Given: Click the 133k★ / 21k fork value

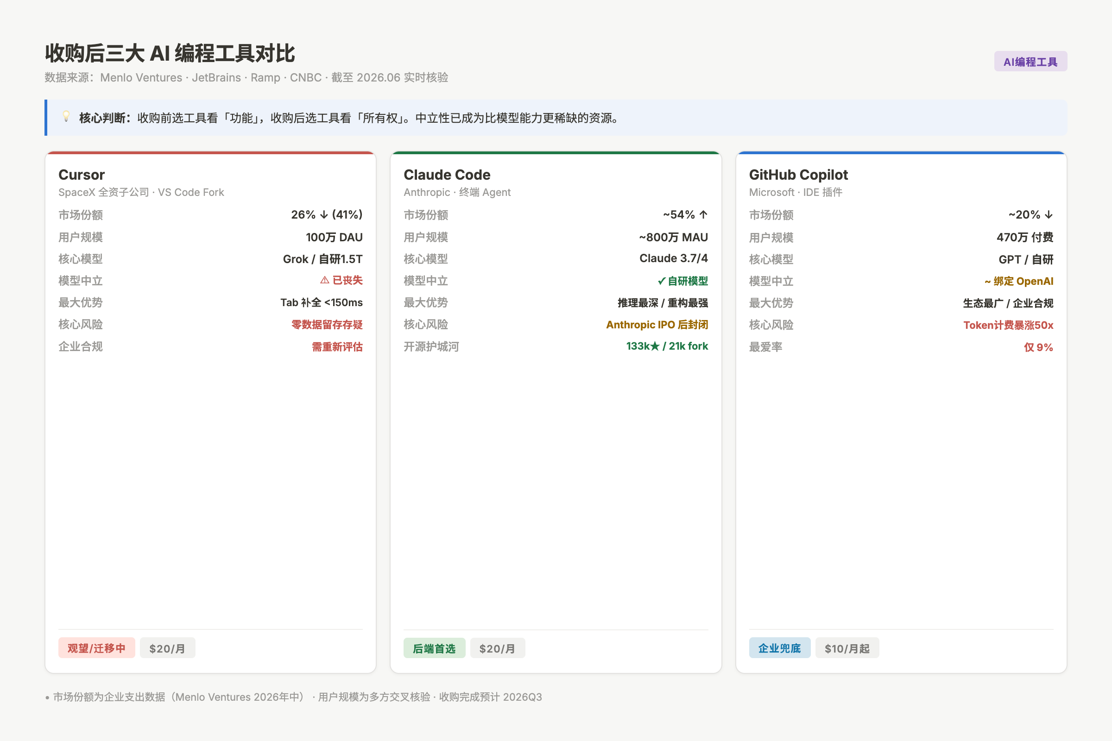Looking at the screenshot, I should point(667,346).
